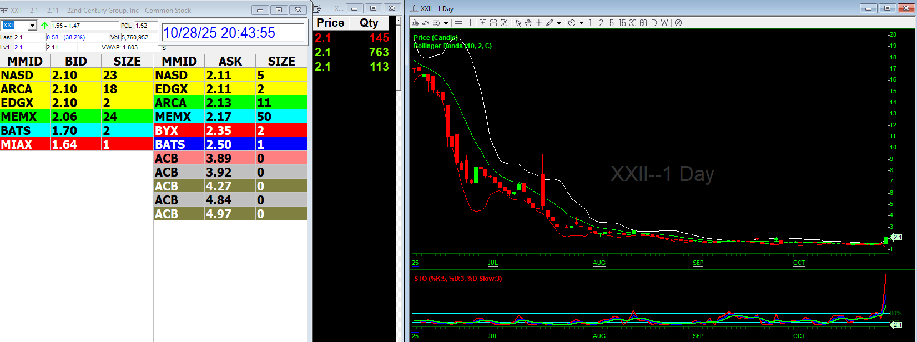Image resolution: width=917 pixels, height=342 pixels.
Task: Choose the pencil drawing tool
Action: [x=549, y=23]
